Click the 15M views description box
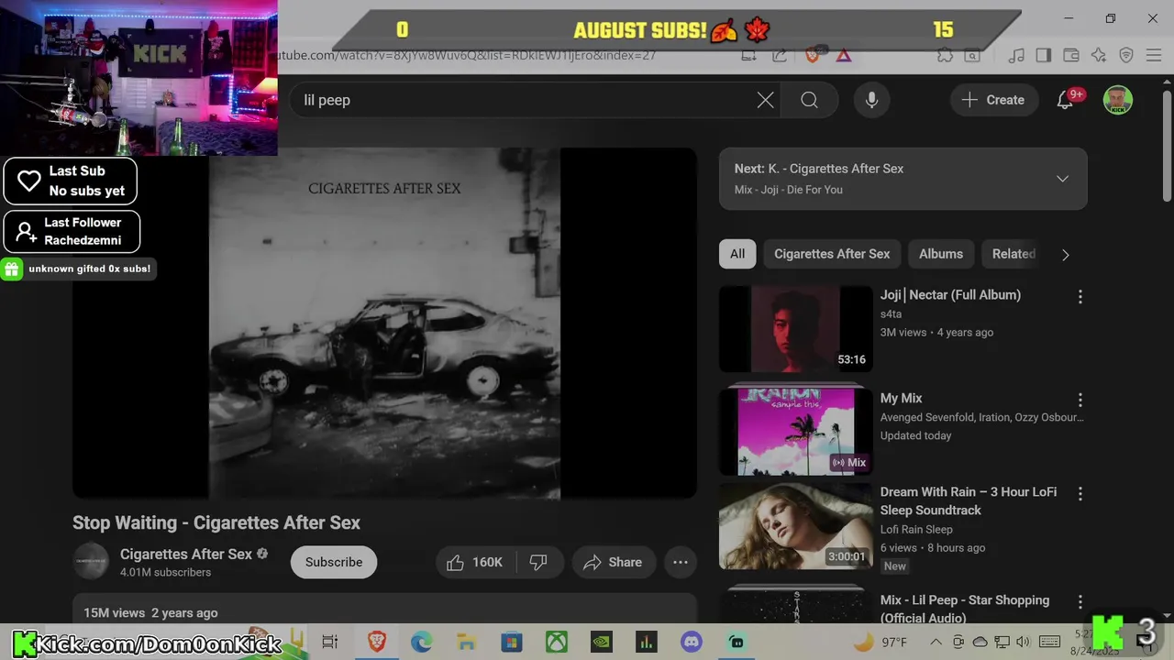The width and height of the screenshot is (1174, 660). tap(384, 610)
